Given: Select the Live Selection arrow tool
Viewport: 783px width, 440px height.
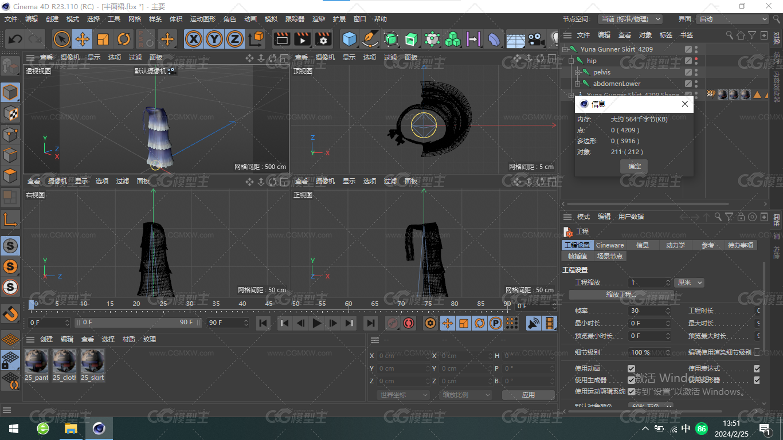Looking at the screenshot, I should point(62,39).
